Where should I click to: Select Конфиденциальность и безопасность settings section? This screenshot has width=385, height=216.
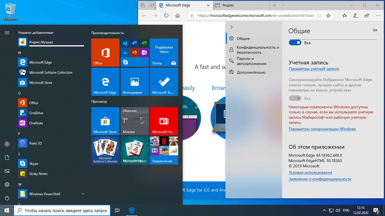click(x=258, y=50)
